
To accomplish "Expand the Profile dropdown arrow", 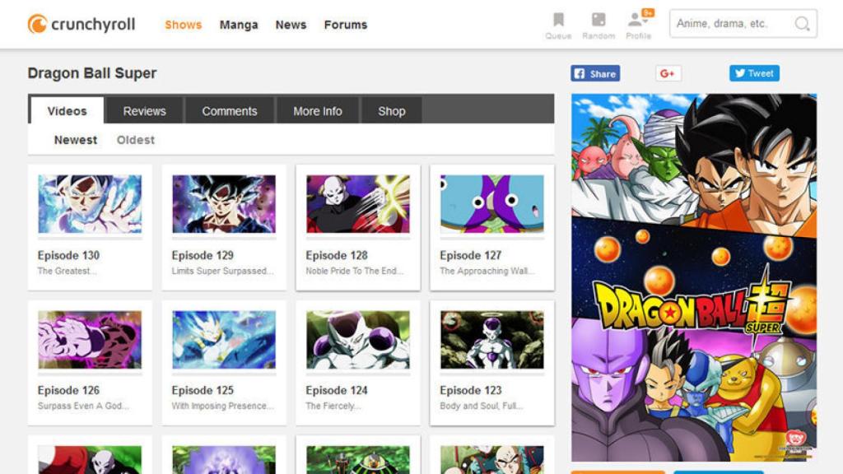I will [647, 20].
